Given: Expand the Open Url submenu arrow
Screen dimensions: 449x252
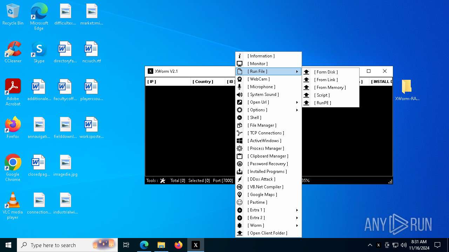Looking at the screenshot, I should tap(297, 102).
